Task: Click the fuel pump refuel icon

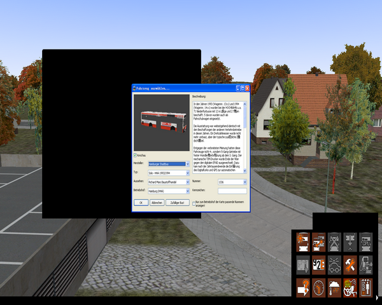Action: pos(365,265)
